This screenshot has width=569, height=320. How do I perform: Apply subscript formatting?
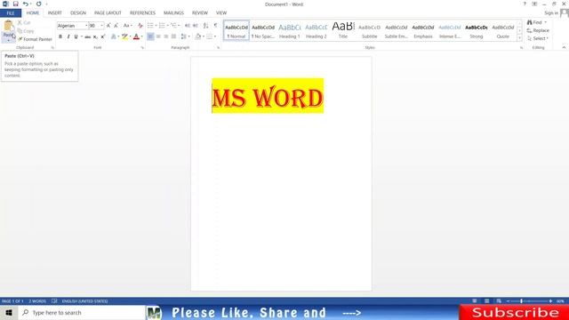95,36
